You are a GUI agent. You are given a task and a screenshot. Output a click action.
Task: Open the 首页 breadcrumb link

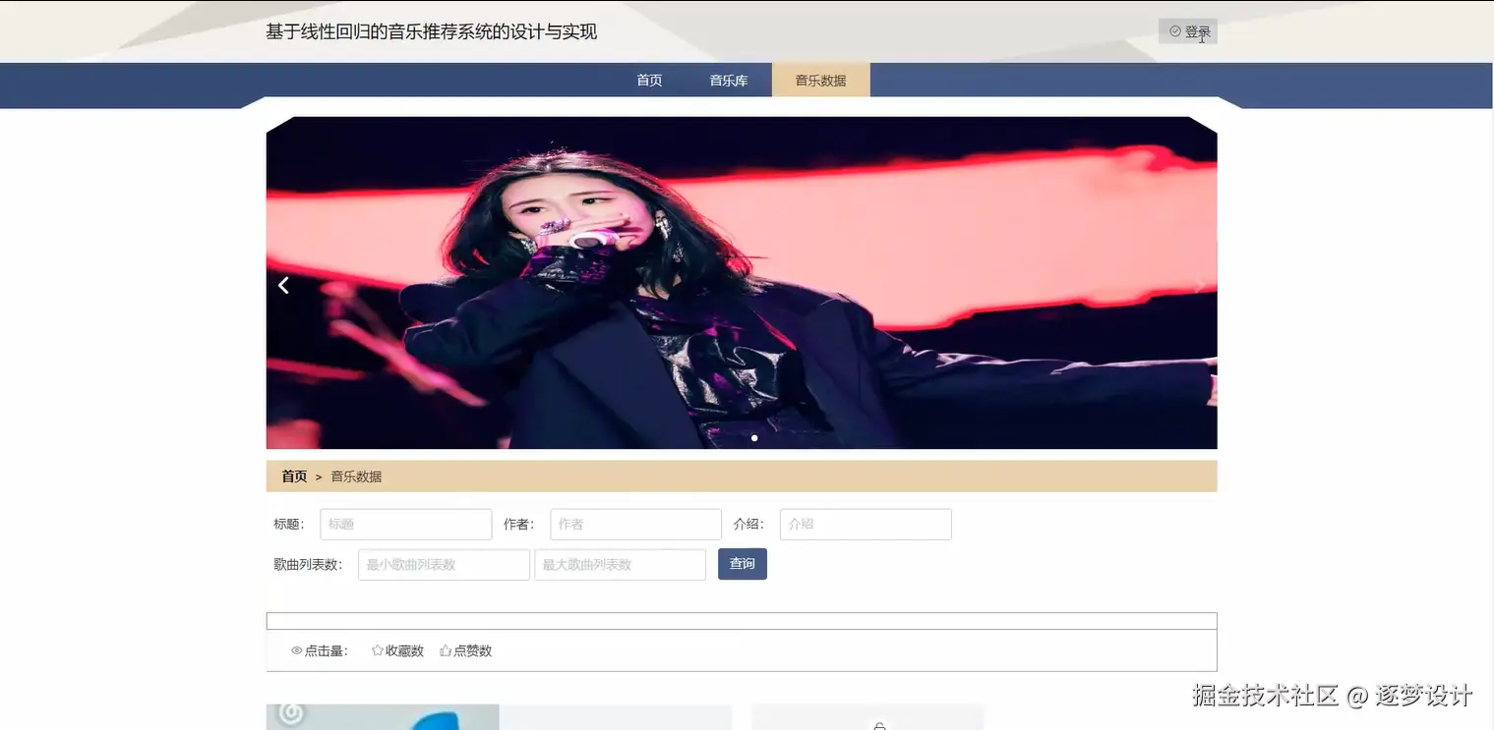(293, 476)
